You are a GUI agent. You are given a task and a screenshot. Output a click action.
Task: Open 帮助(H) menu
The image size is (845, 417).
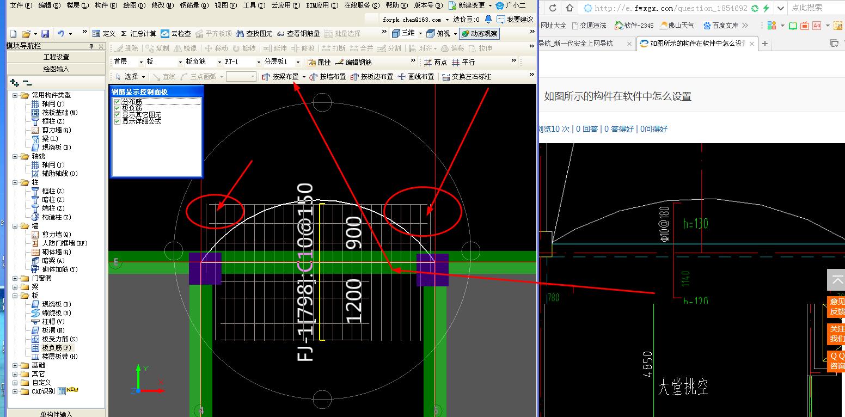pyautogui.click(x=397, y=5)
